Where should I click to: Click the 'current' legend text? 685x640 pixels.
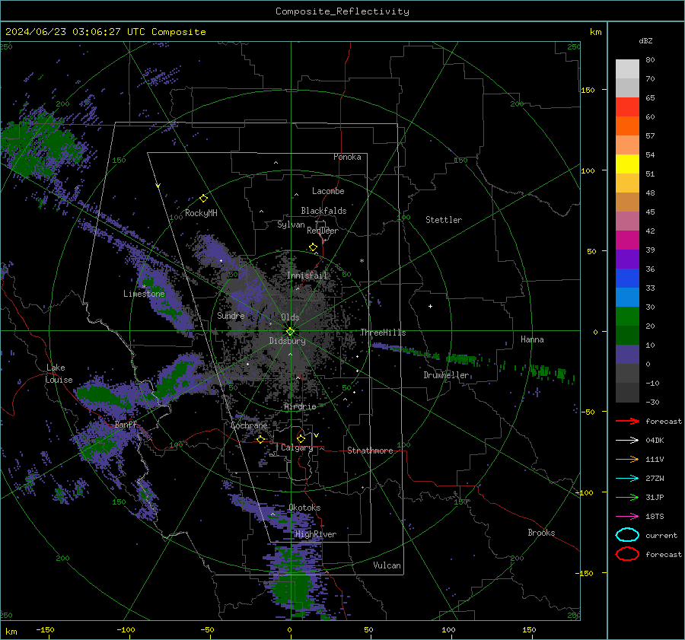(x=661, y=535)
